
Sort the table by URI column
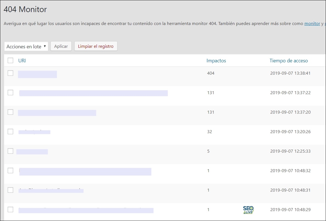click(22, 61)
